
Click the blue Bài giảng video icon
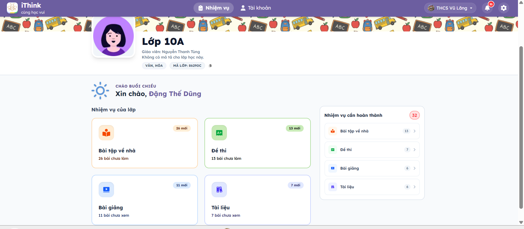(106, 190)
